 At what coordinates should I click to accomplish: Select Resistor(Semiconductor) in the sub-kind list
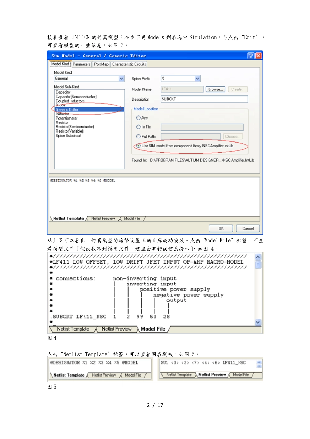[x=75, y=127]
